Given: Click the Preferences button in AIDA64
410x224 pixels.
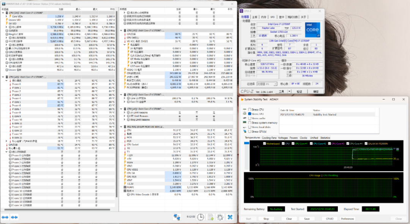Looking at the screenshot, I should tap(347, 219).
